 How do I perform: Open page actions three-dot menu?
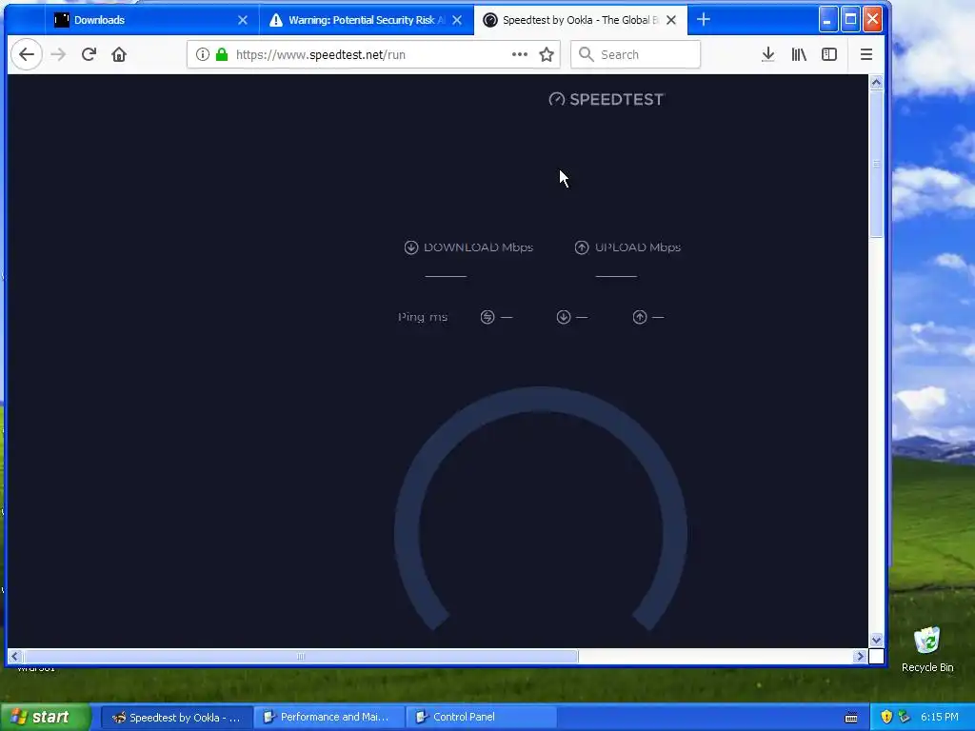click(519, 54)
